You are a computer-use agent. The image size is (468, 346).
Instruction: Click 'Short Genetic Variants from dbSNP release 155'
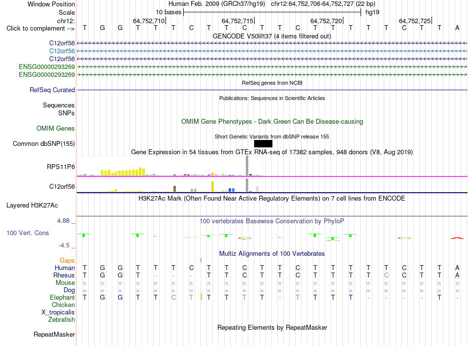[x=272, y=137]
